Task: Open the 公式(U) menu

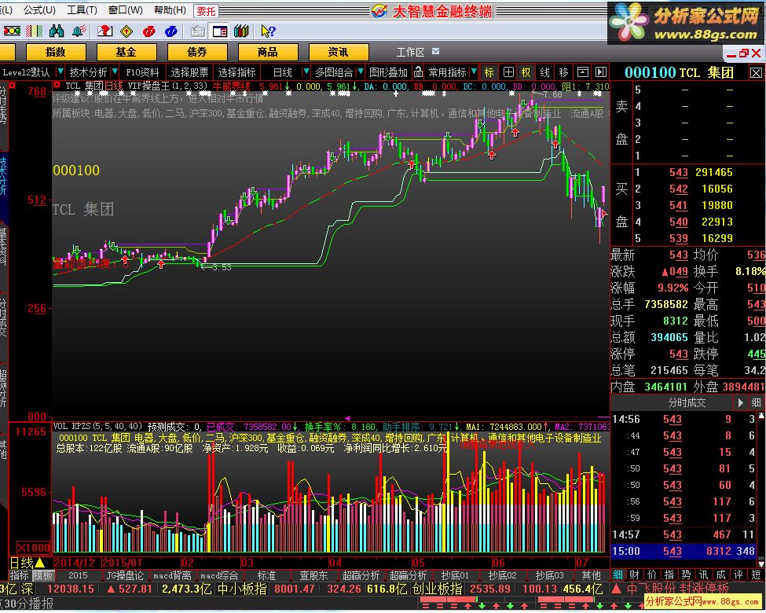Action: (40, 9)
